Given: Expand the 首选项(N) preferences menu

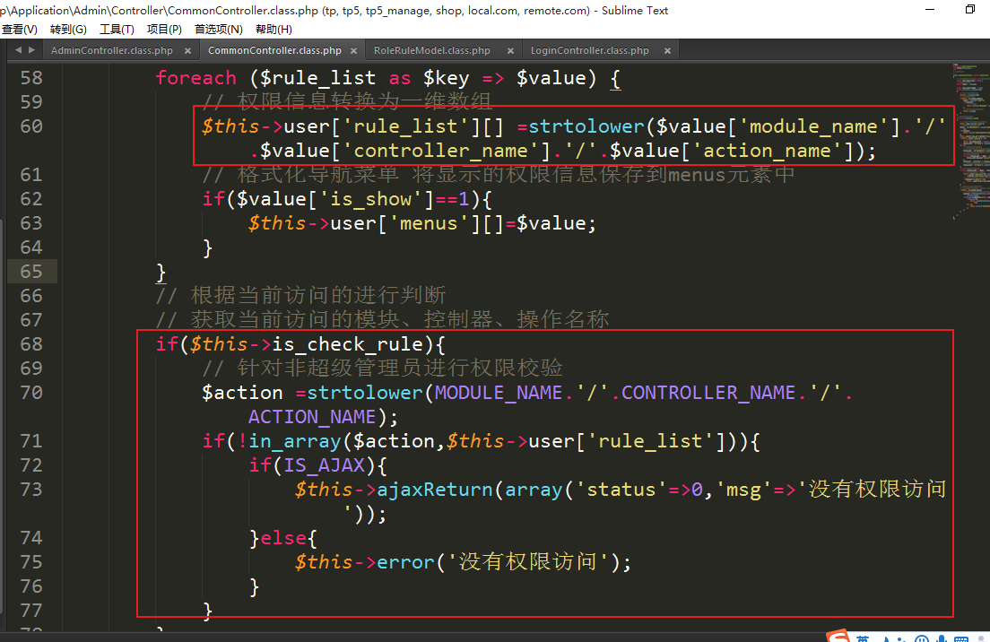Looking at the screenshot, I should [218, 30].
